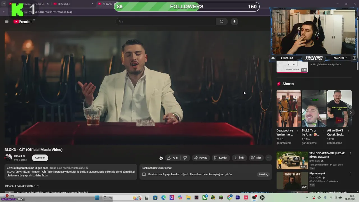Click the browser address bar URL
The width and height of the screenshot is (359, 202).
[51, 12]
